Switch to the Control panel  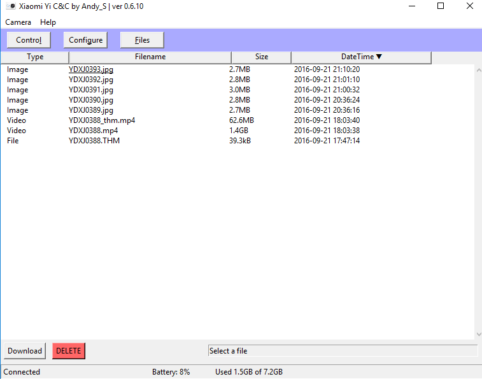[x=29, y=40]
